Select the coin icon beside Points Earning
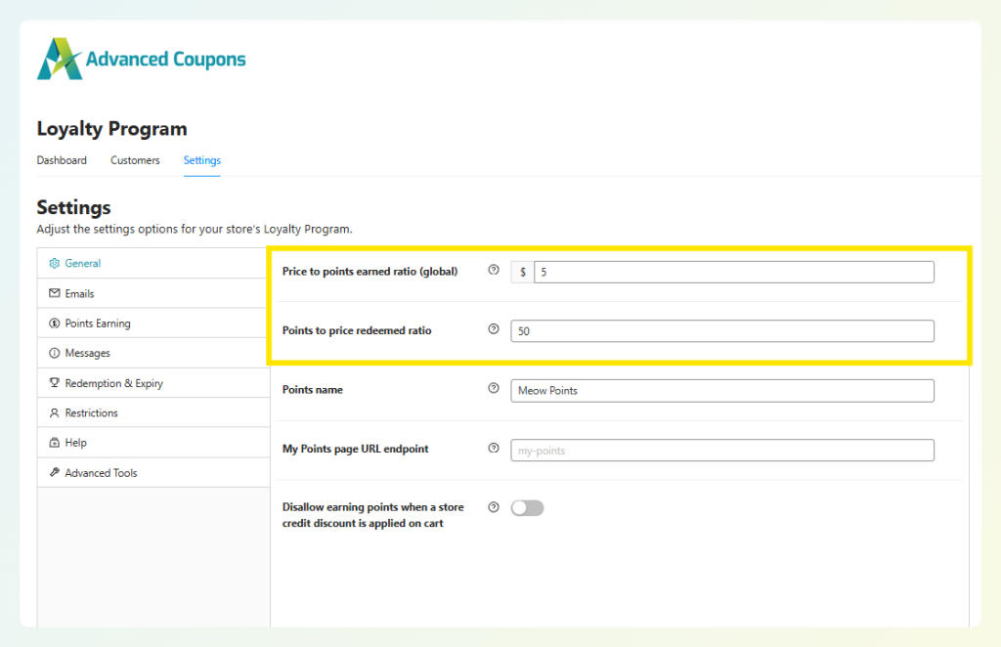 [54, 323]
